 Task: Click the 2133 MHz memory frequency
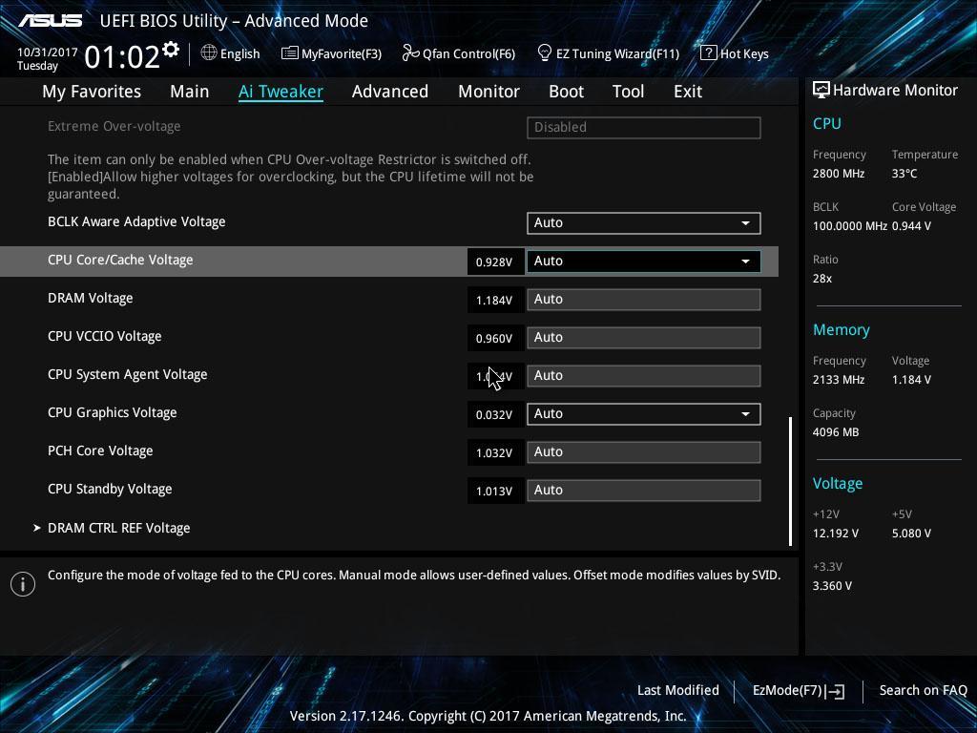(838, 380)
